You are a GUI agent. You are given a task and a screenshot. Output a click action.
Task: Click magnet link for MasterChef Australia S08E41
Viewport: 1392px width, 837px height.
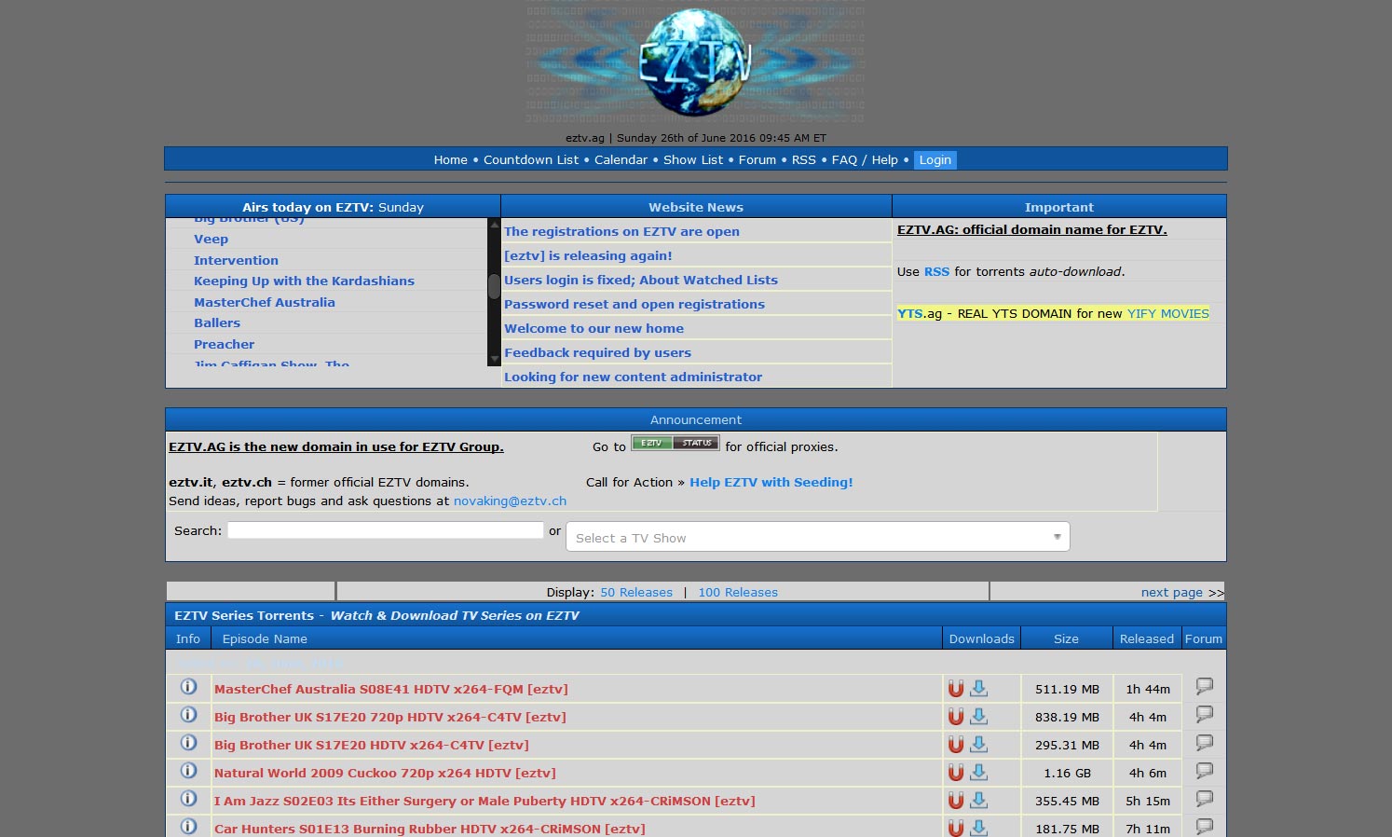956,689
